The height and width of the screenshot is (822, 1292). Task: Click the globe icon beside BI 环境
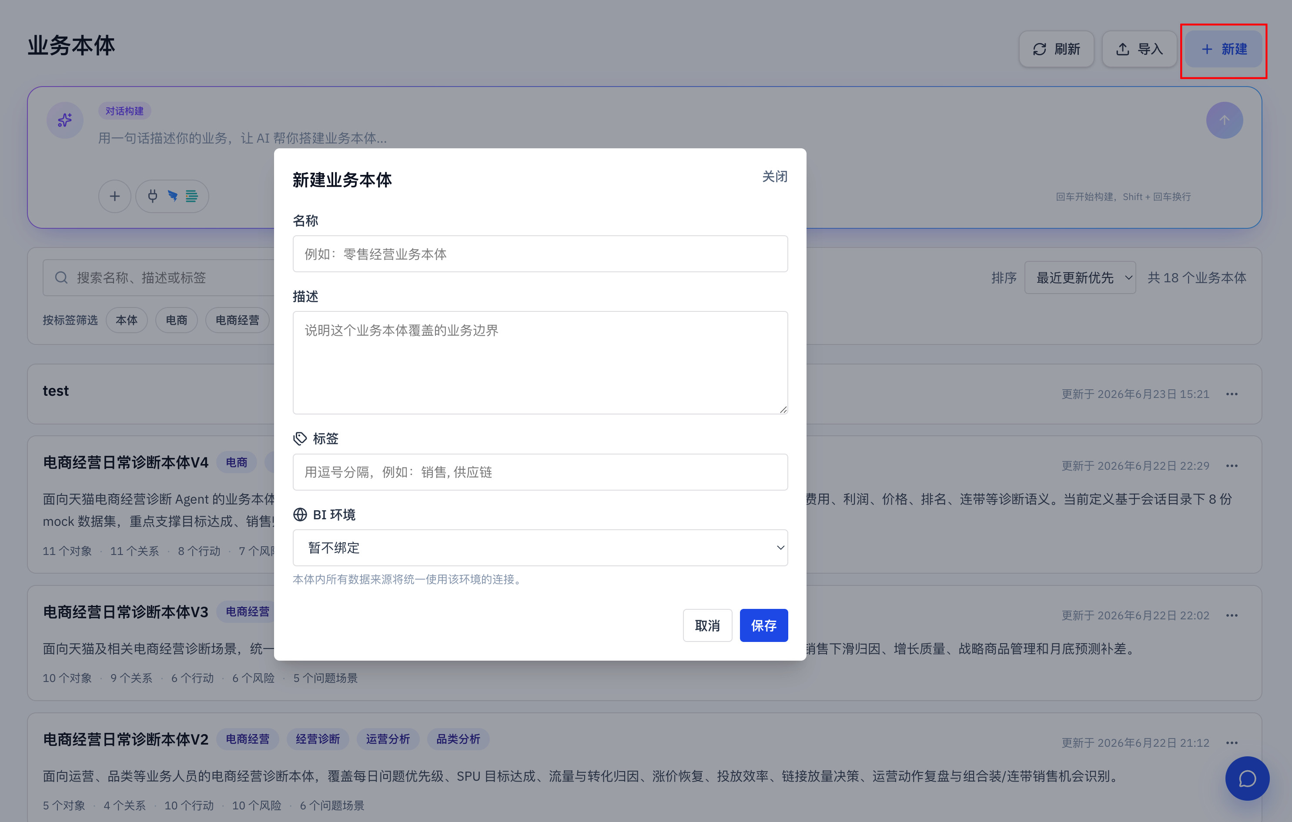point(300,515)
